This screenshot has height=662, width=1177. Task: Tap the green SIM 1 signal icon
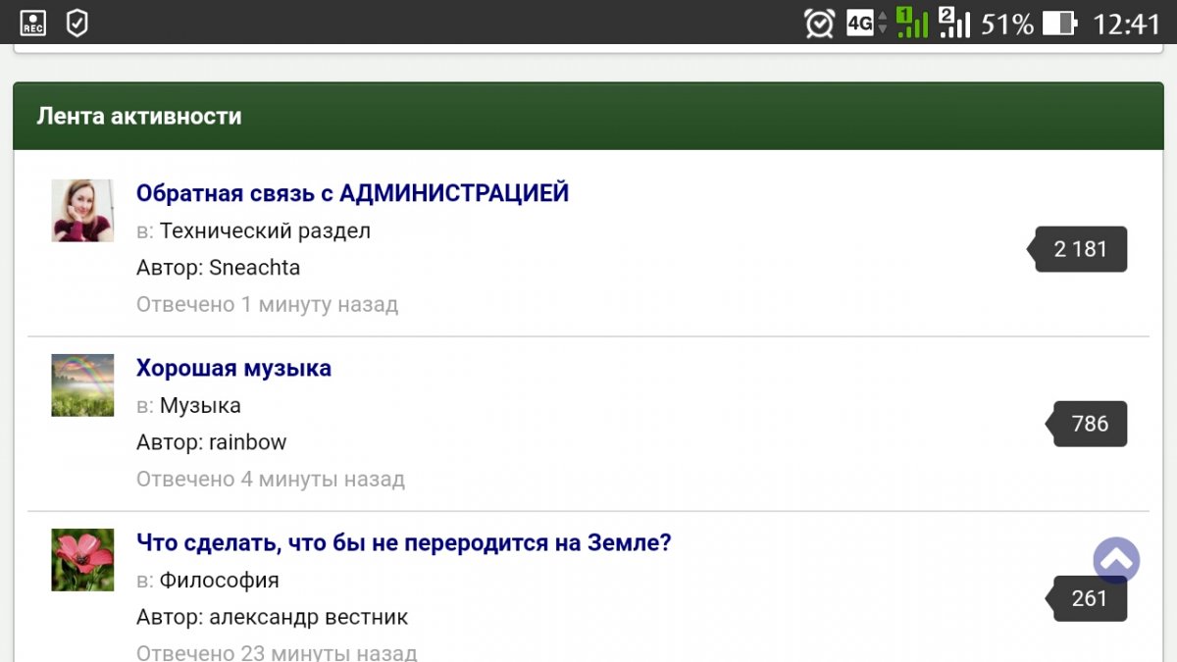click(x=912, y=23)
